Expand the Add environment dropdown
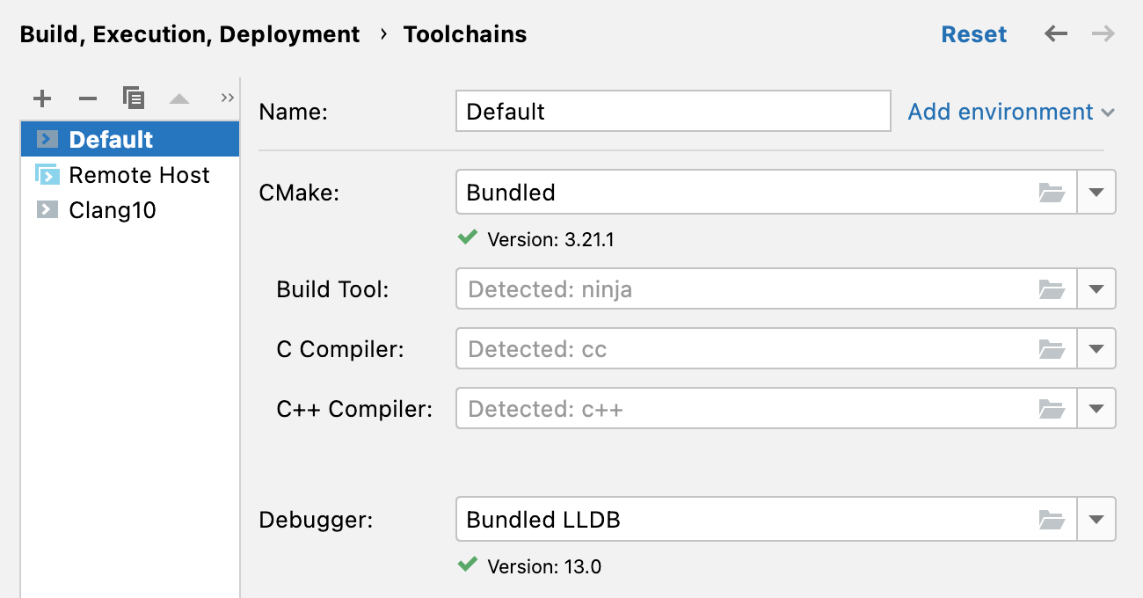The image size is (1143, 598). pyautogui.click(x=1009, y=112)
